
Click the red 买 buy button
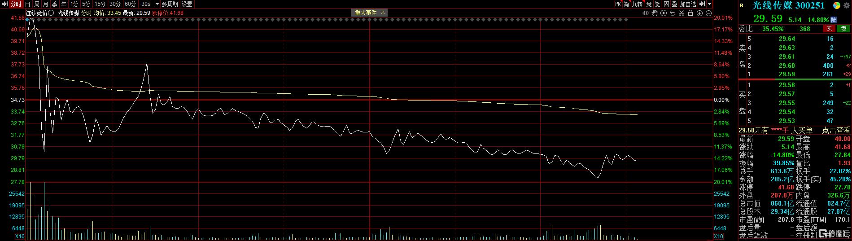coord(829,29)
